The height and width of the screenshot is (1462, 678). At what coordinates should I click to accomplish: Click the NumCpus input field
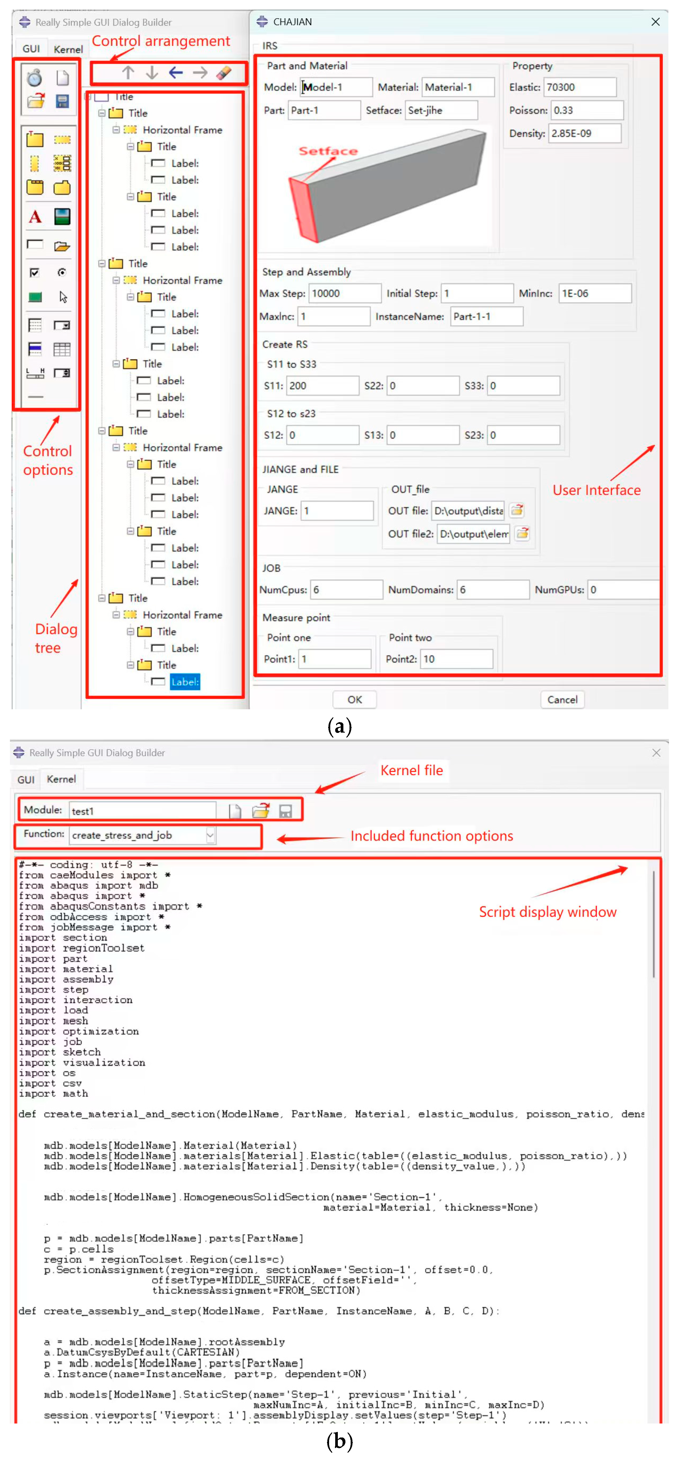tap(346, 589)
